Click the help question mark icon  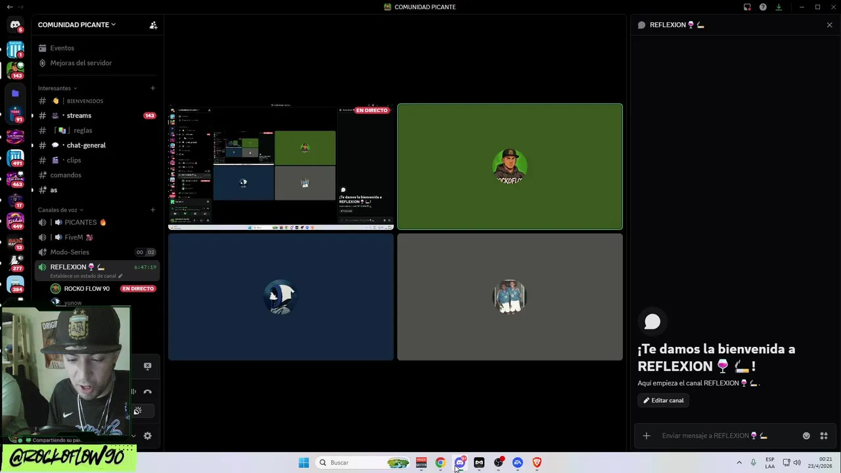[x=763, y=7]
